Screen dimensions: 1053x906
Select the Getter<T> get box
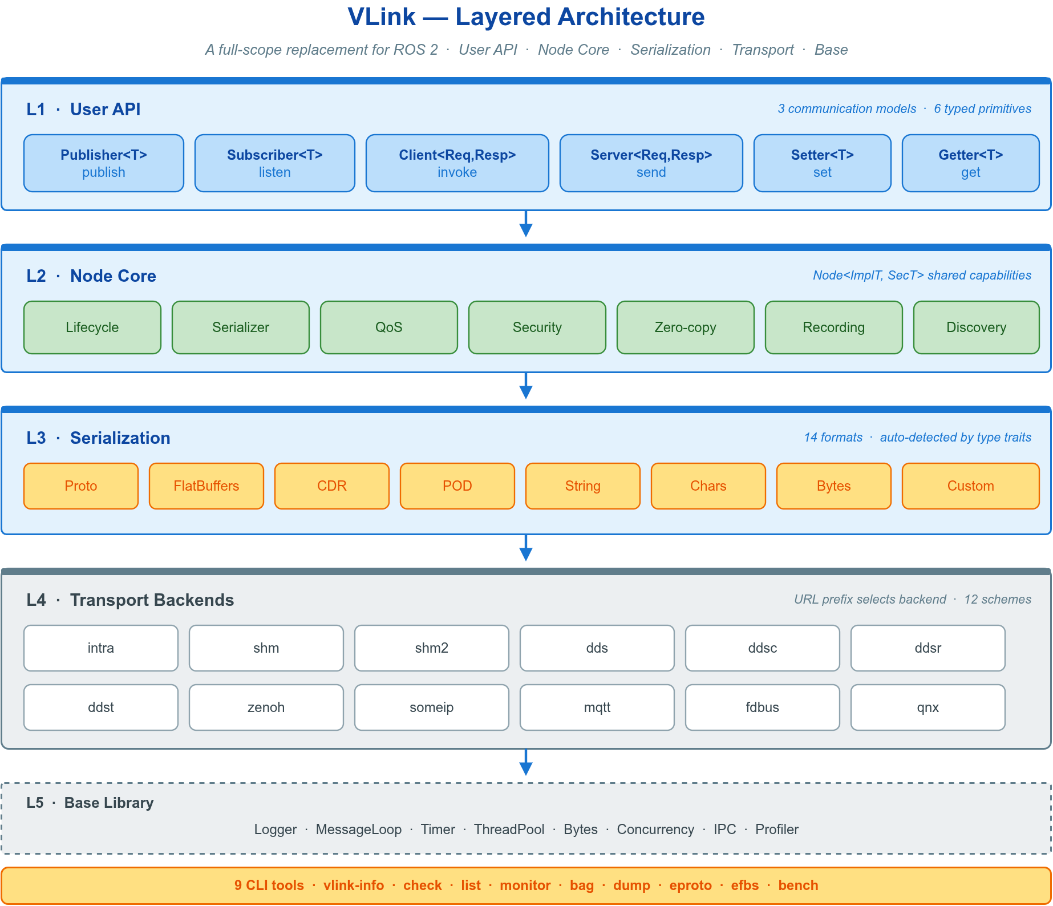pos(971,163)
